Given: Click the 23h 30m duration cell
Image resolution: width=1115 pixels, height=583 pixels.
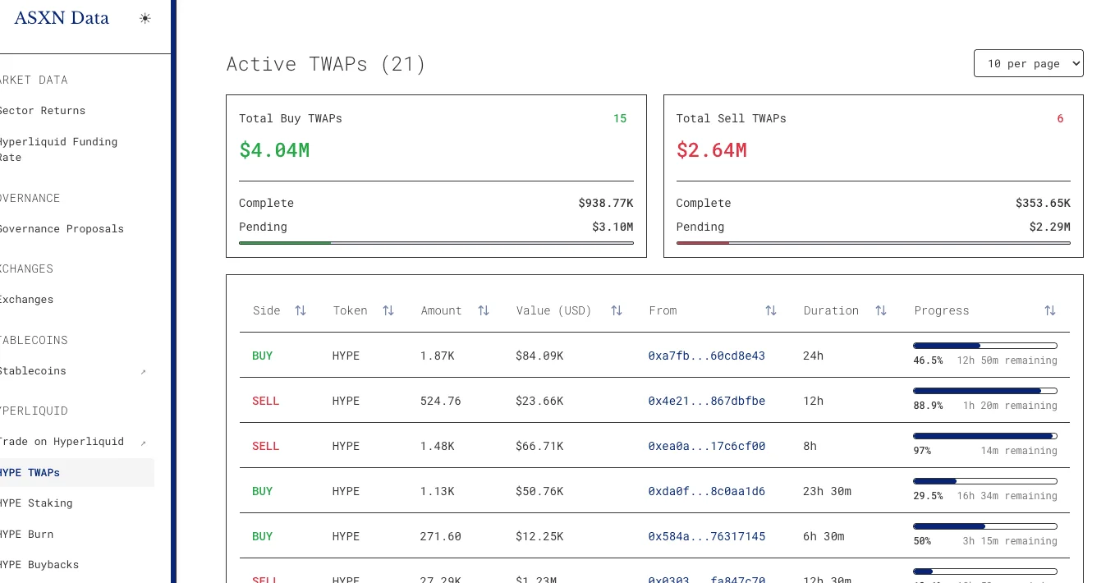Looking at the screenshot, I should click(x=828, y=491).
